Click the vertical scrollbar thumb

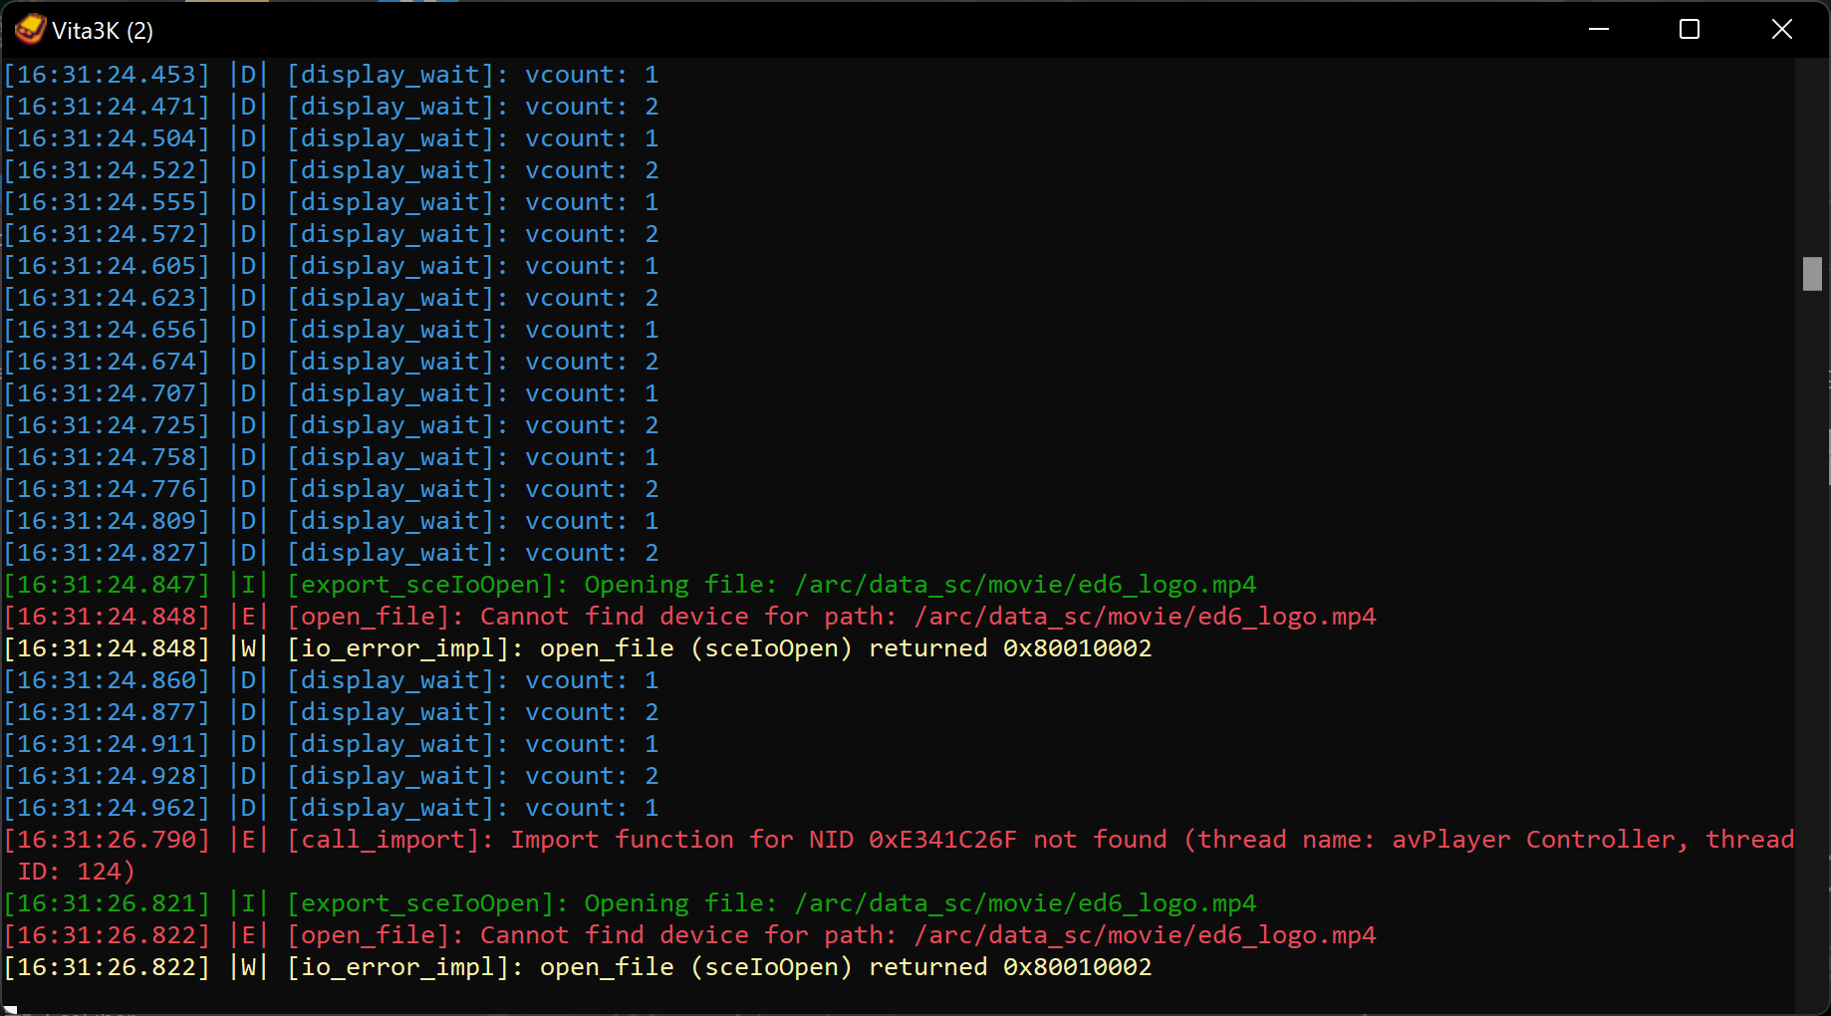pyautogui.click(x=1812, y=274)
